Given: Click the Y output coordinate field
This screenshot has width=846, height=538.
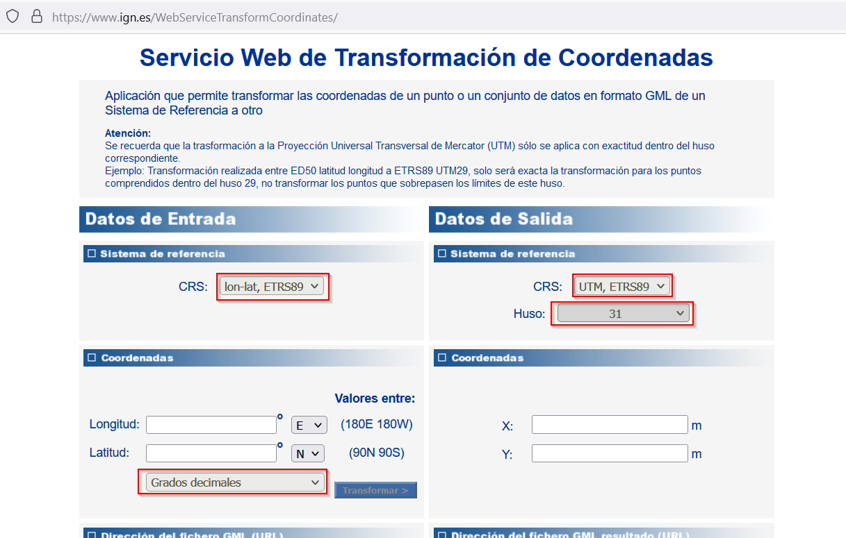Looking at the screenshot, I should (x=610, y=454).
